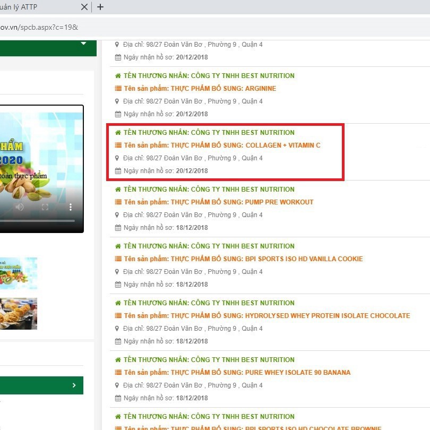Click the fruit banner thumbnail in sidebar
This screenshot has width=430, height=430.
pos(19,273)
